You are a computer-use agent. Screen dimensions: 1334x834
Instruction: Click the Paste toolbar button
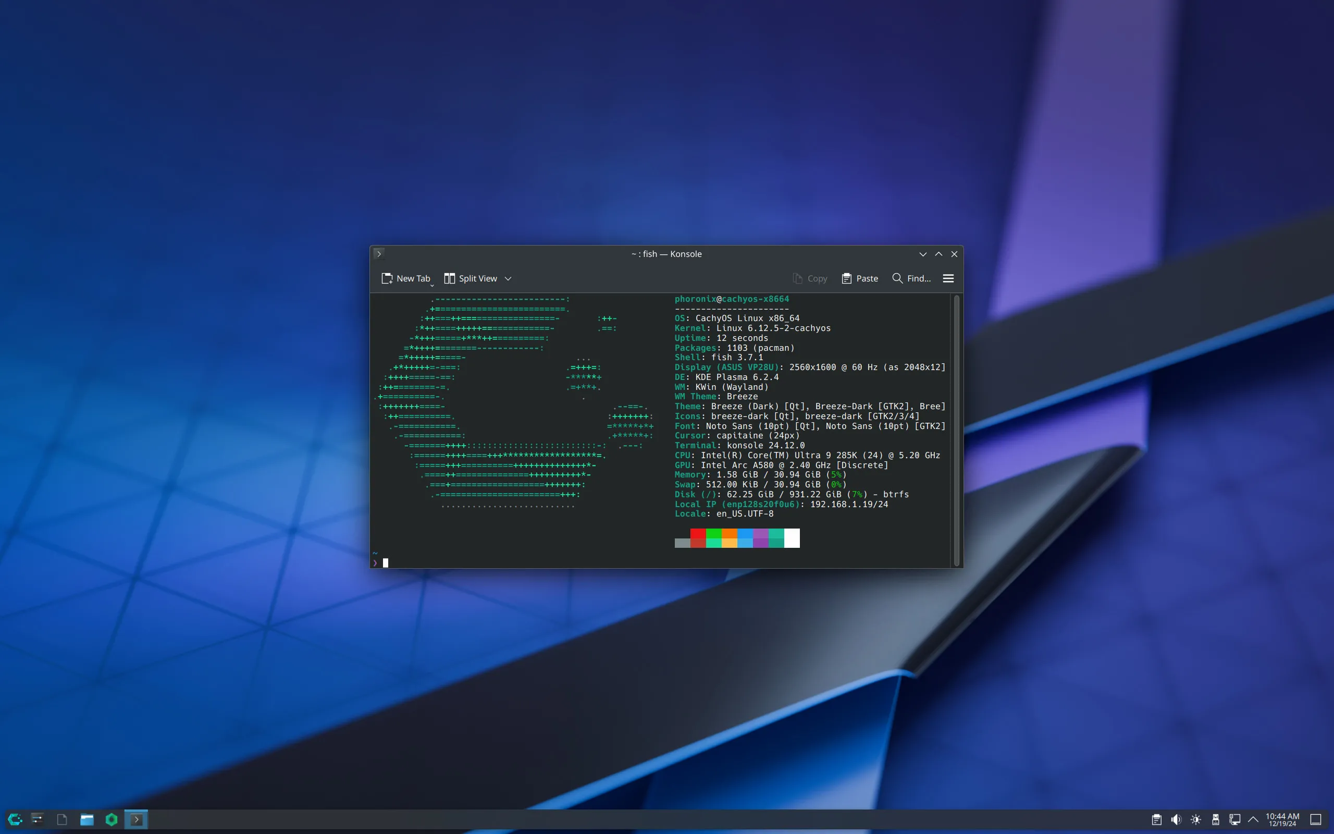tap(860, 278)
